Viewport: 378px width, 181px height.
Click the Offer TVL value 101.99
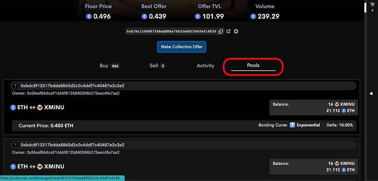click(x=213, y=16)
